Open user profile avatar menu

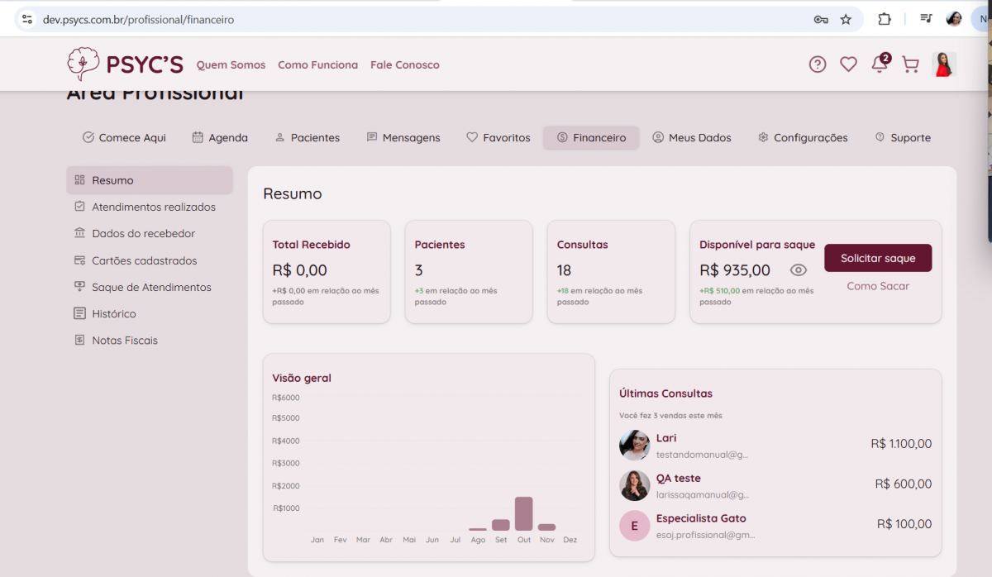[943, 64]
